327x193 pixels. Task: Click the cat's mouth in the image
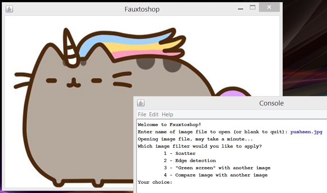tap(73, 84)
